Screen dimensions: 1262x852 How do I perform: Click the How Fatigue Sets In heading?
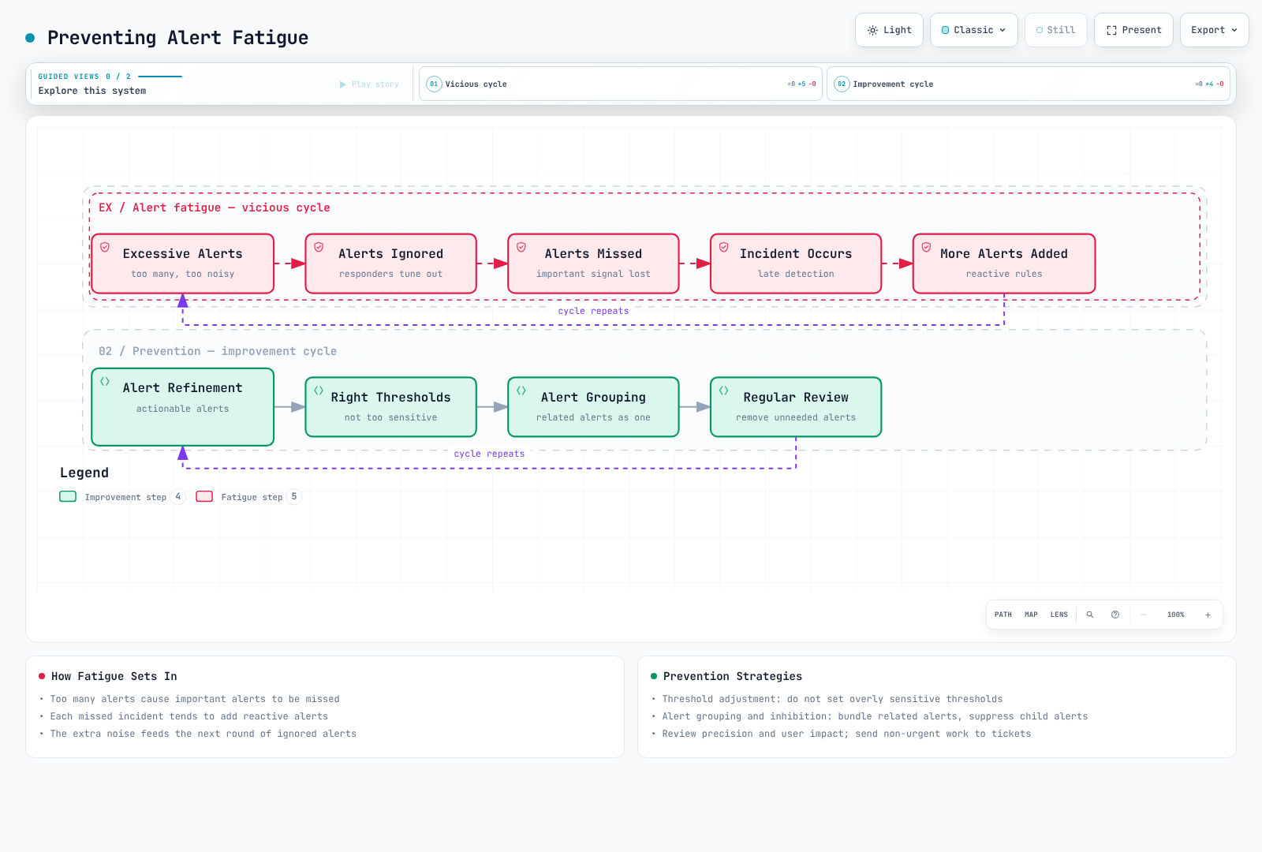tap(114, 676)
